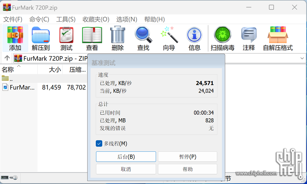Click the 00:00:34 elapsed time value

[x=204, y=113]
